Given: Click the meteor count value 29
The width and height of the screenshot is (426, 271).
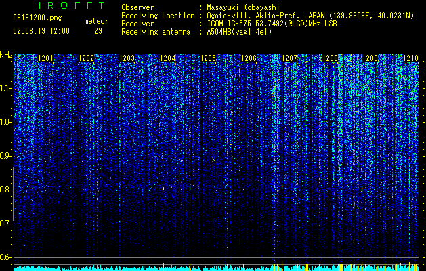Looking at the screenshot, I should pos(98,31).
